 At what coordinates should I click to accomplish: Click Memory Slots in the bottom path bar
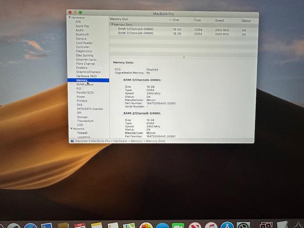coord(155,141)
